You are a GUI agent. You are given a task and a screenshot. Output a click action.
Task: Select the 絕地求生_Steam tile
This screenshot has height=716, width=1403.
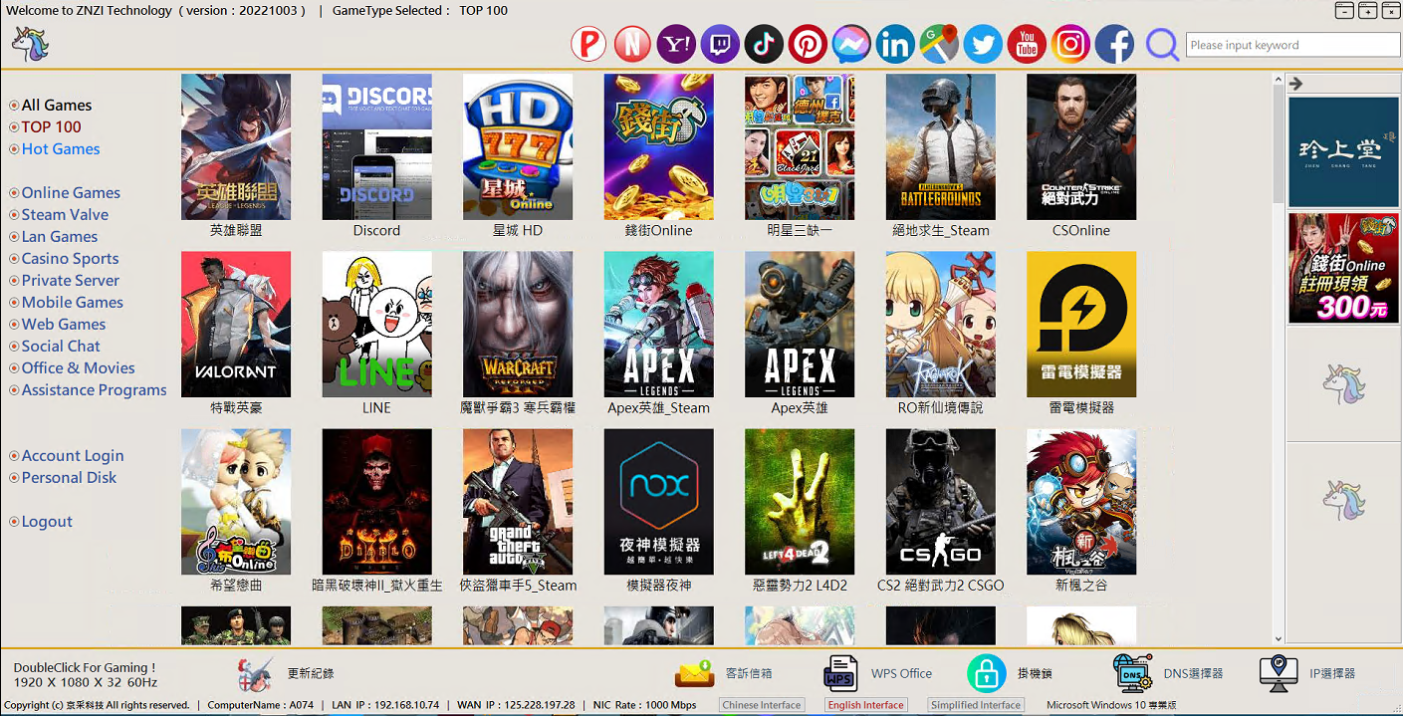941,146
